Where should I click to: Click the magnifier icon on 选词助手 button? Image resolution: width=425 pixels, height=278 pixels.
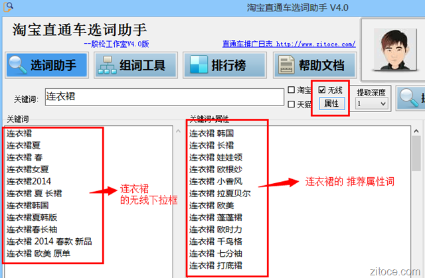19,65
